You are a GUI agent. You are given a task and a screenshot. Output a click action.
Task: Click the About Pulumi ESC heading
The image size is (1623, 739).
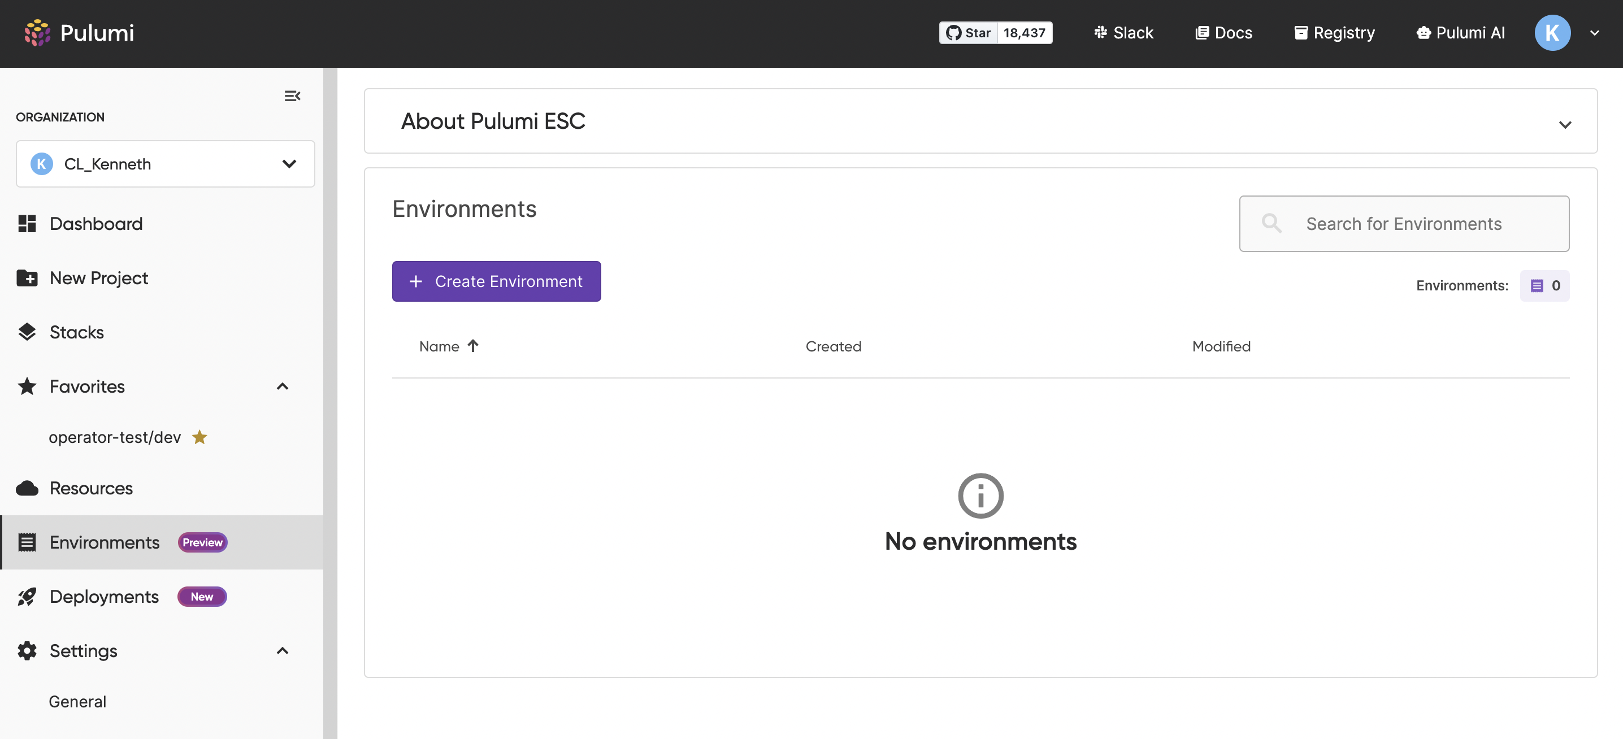493,121
